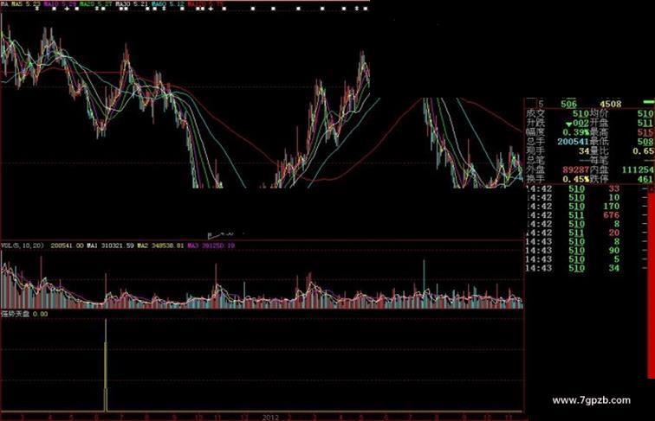Screen dimensions: 655x421
Task: Click the MA2 volume average value
Action: (160, 246)
